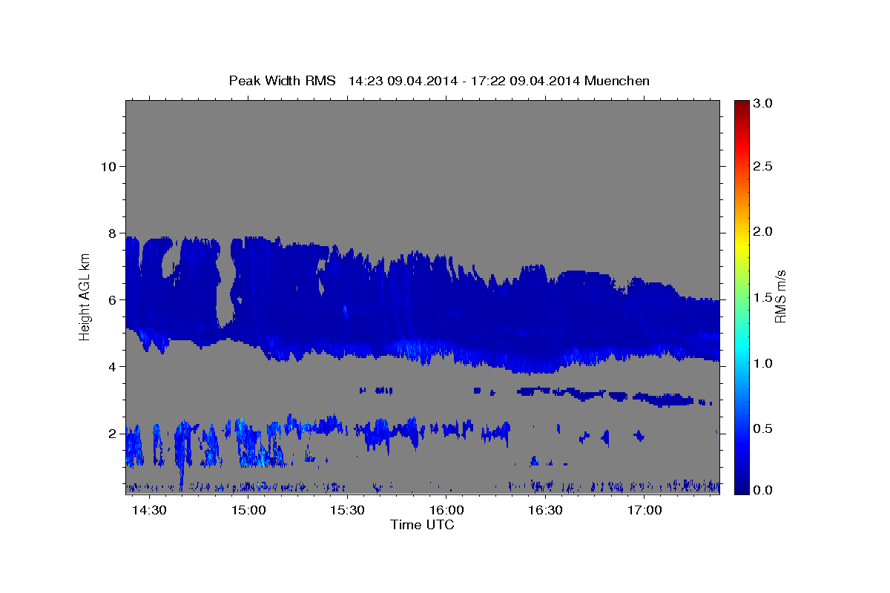Click the height tick label '8'

pyautogui.click(x=113, y=233)
